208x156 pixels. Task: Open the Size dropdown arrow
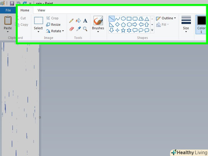tap(186, 32)
